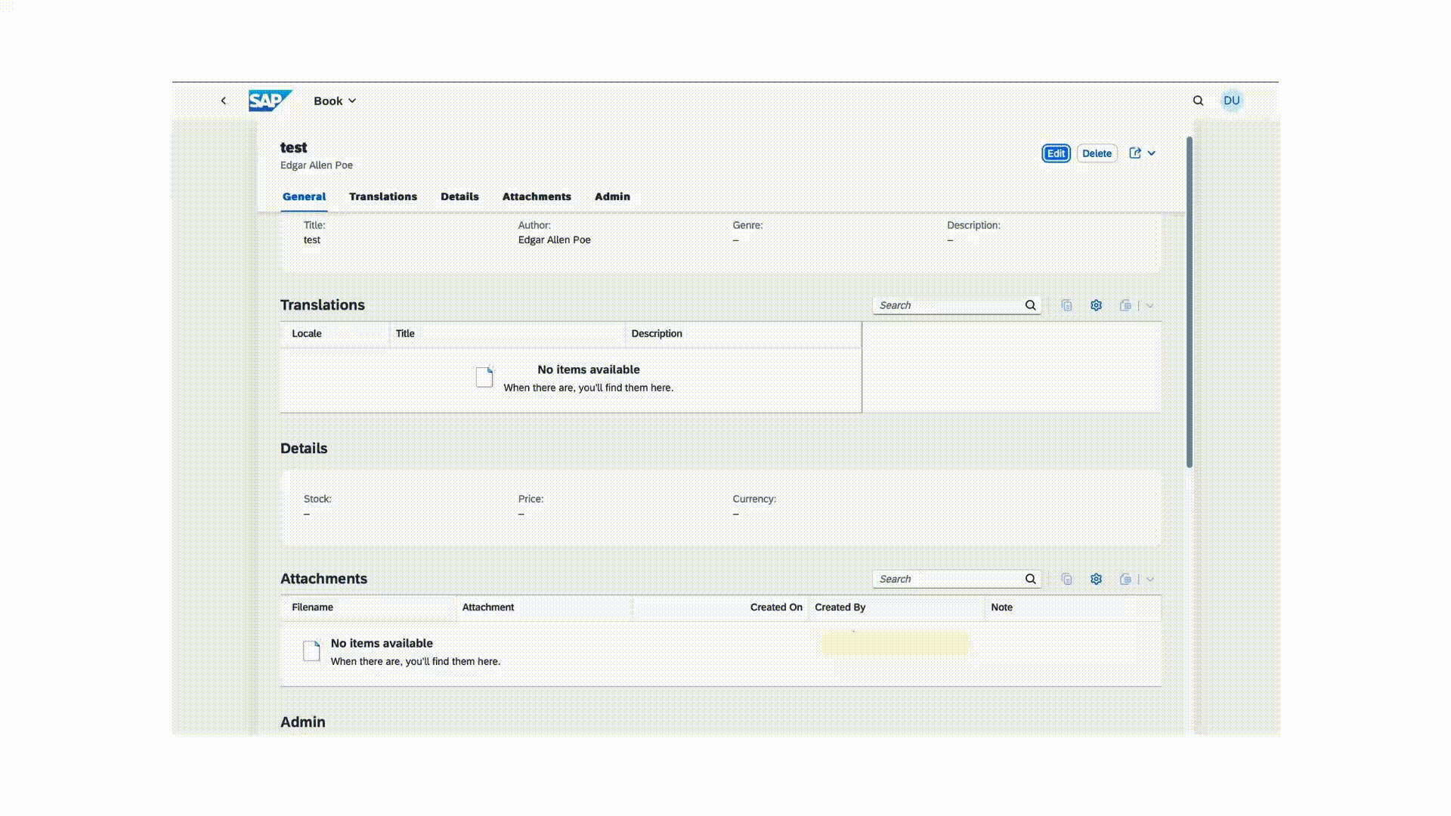
Task: Click the Note column header
Action: [1072, 607]
